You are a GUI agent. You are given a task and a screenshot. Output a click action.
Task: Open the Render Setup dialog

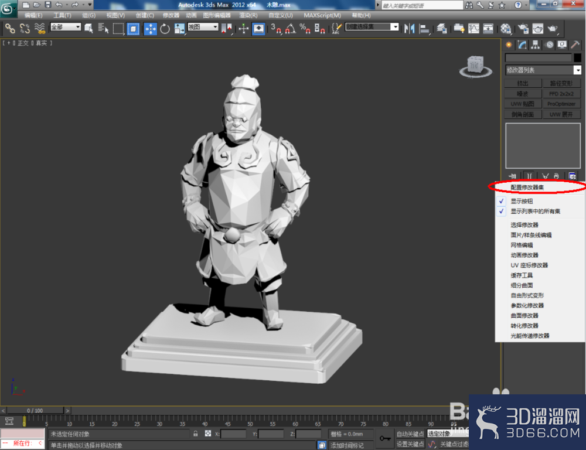click(523, 28)
